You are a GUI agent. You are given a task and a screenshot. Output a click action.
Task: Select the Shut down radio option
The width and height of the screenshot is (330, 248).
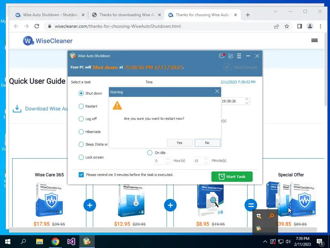(81, 93)
